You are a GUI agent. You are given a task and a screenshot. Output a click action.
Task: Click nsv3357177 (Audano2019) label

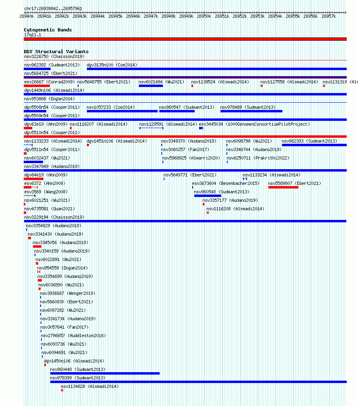click(x=230, y=201)
